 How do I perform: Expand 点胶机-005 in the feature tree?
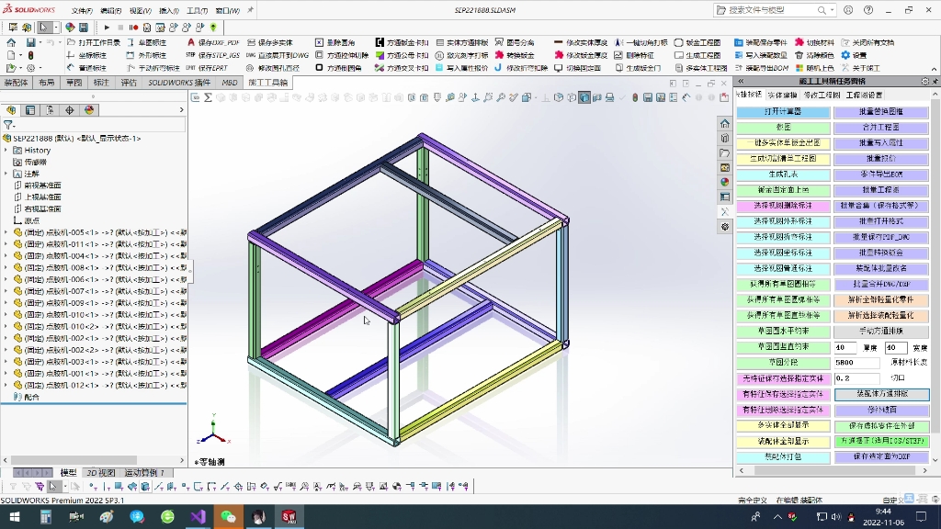(x=6, y=232)
